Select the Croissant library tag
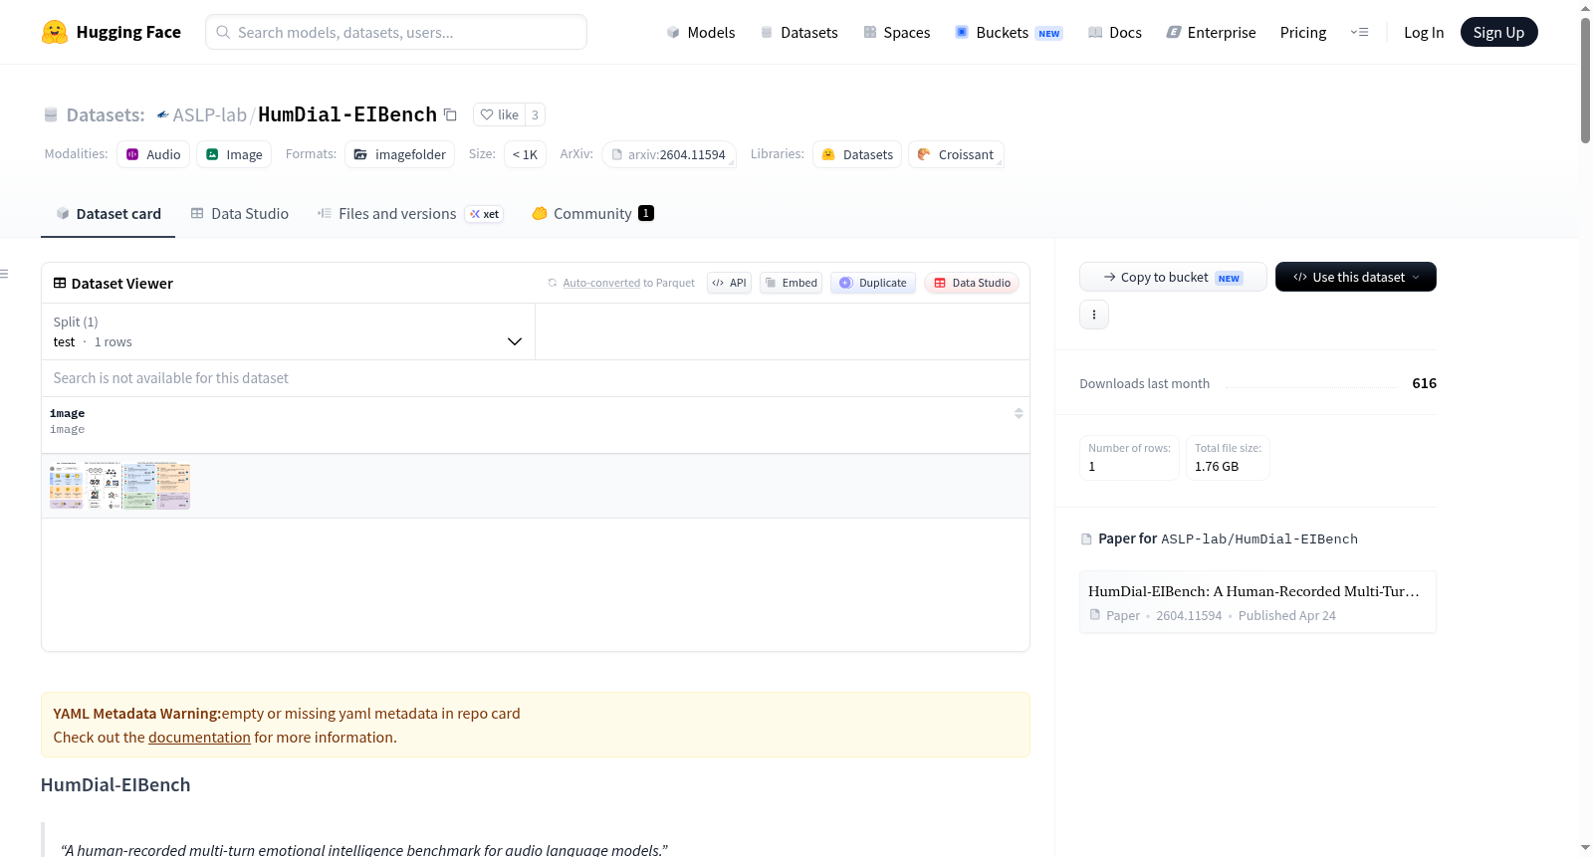The image size is (1593, 857). click(x=956, y=154)
